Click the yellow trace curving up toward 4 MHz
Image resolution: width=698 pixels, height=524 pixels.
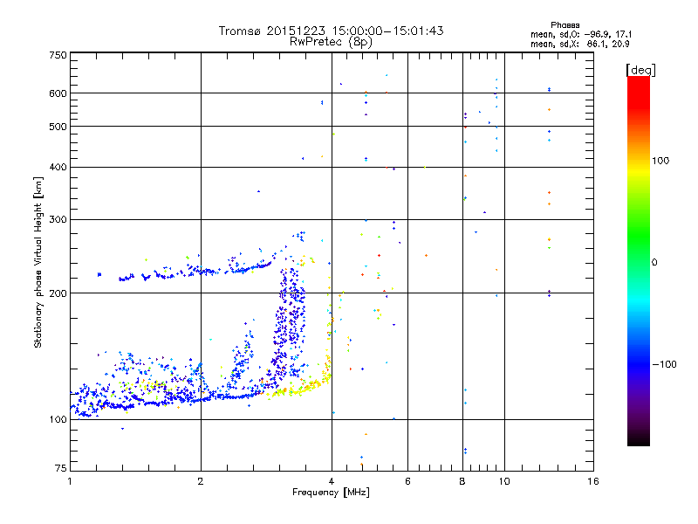[307, 385]
